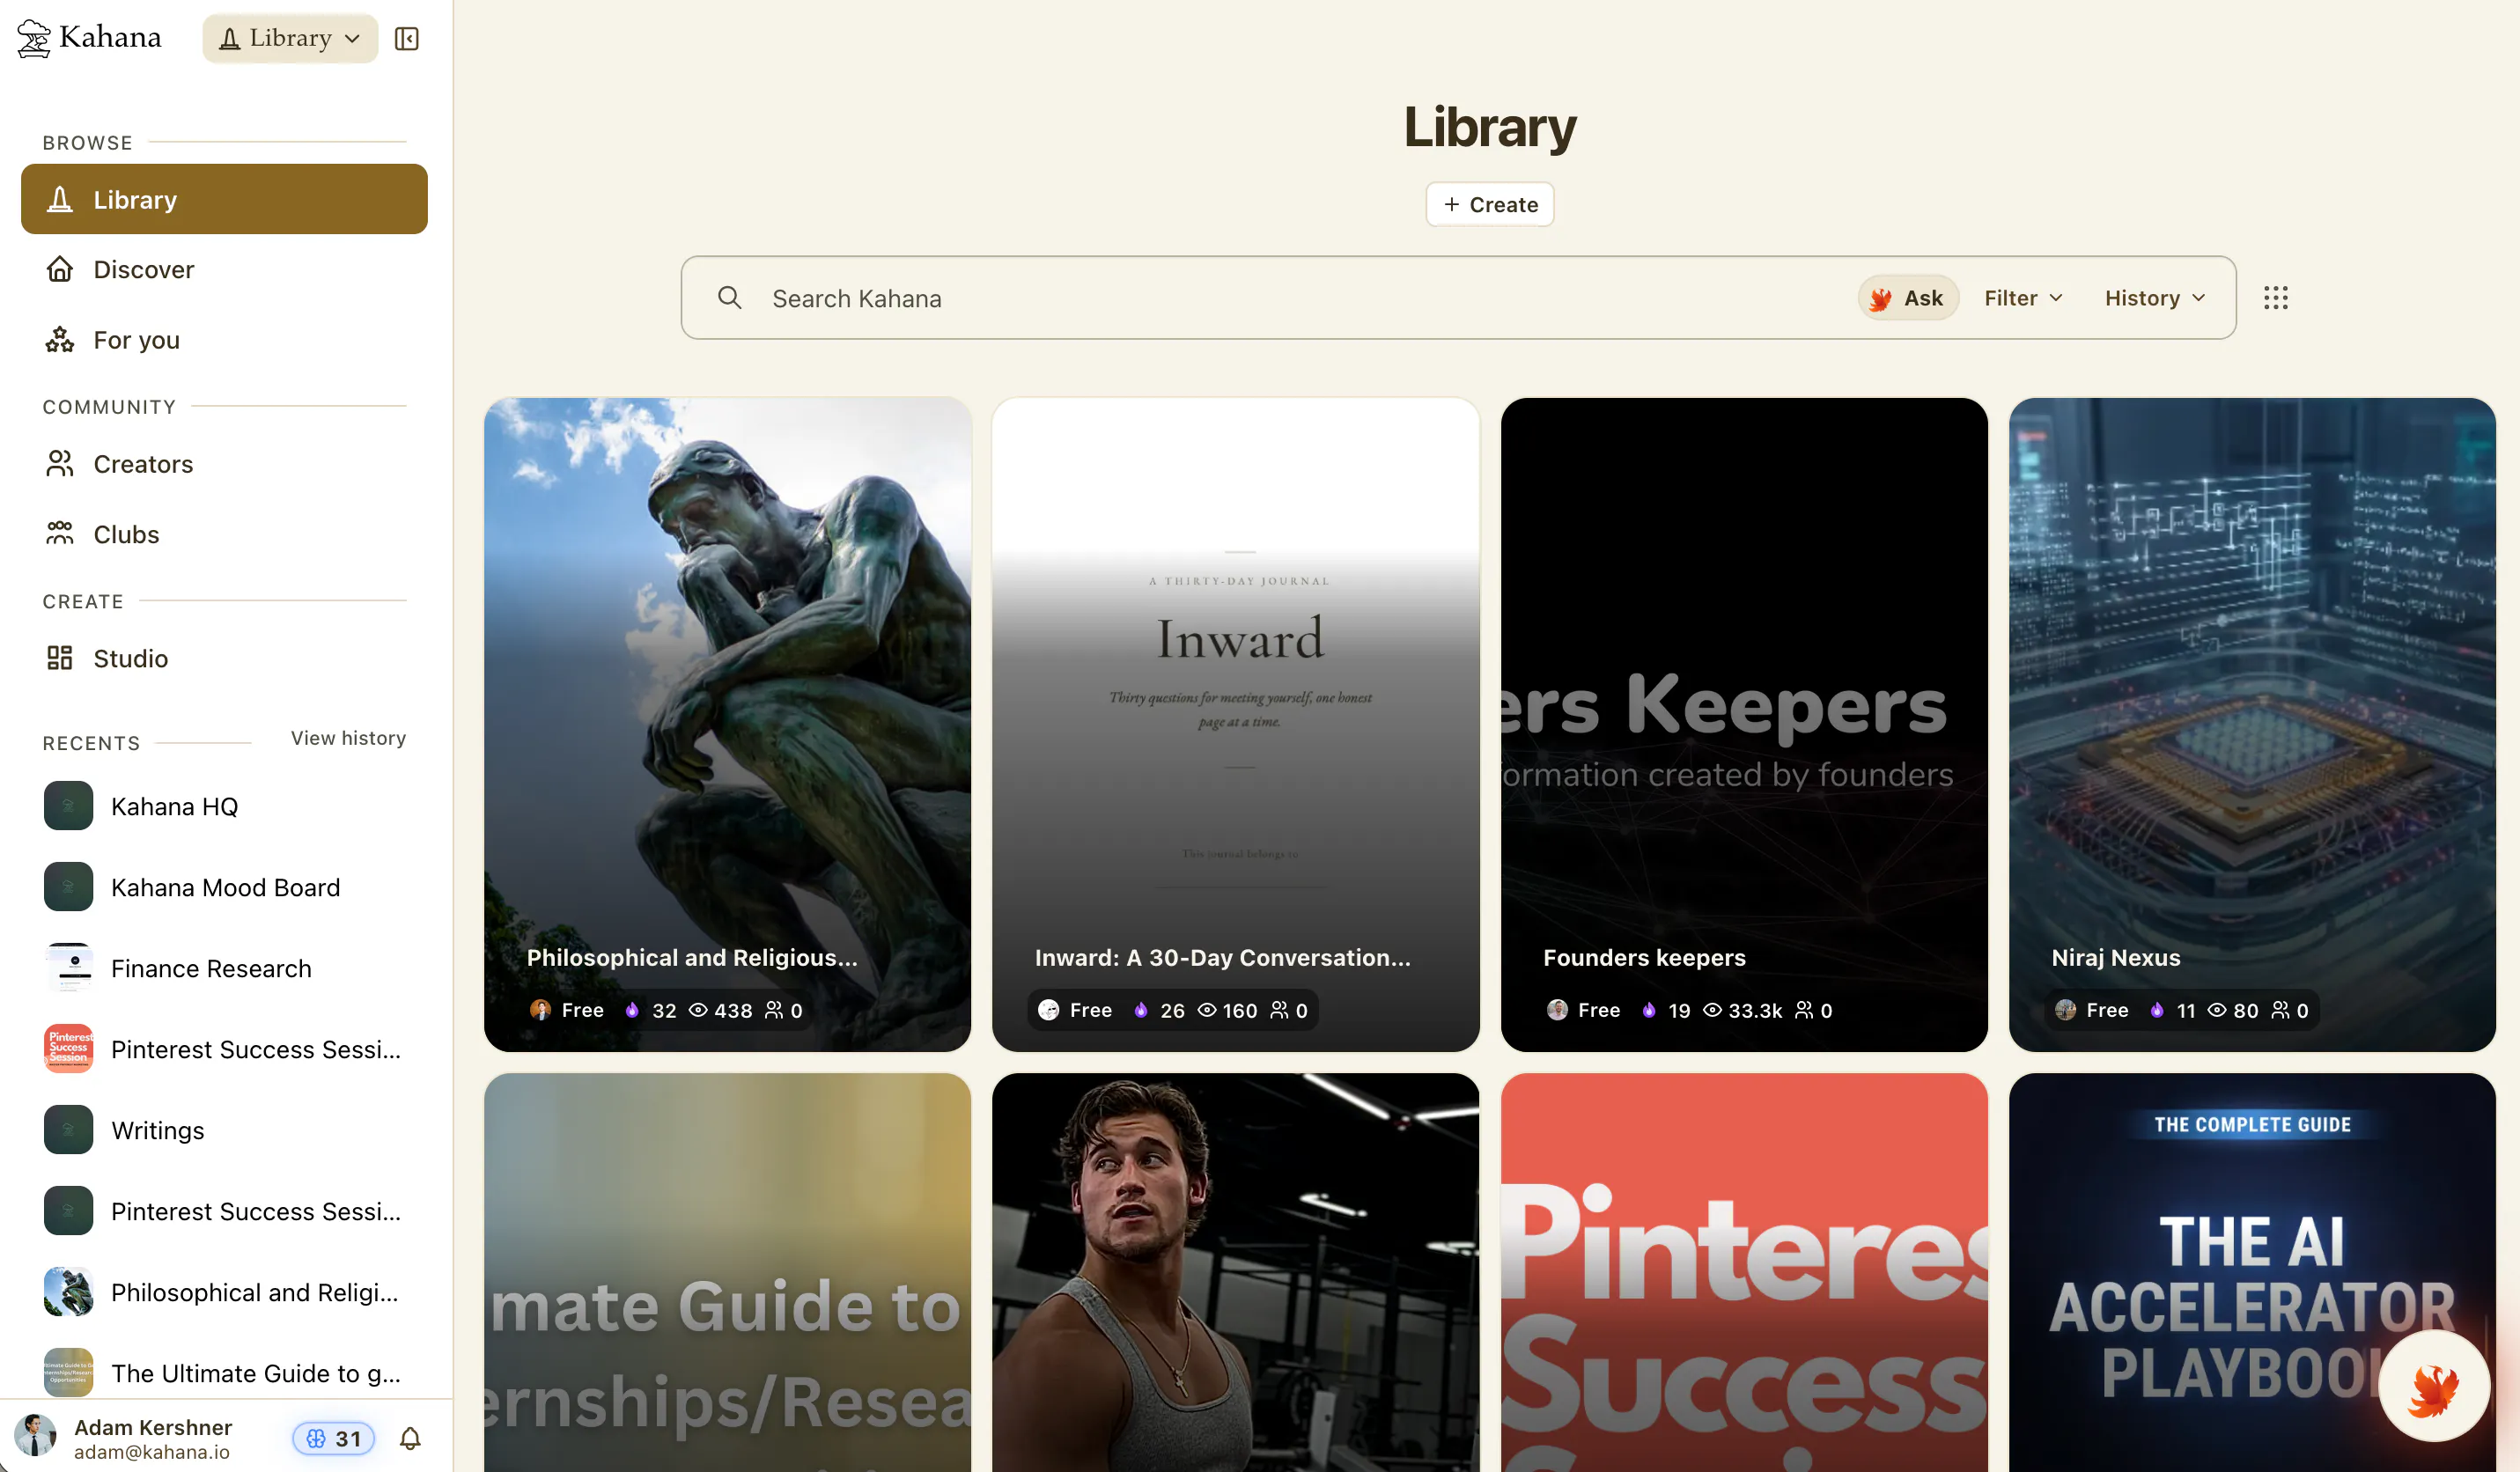Viewport: 2520px width, 1472px height.
Task: Click Finance Research recent thumbnail icon
Action: pyautogui.click(x=68, y=968)
